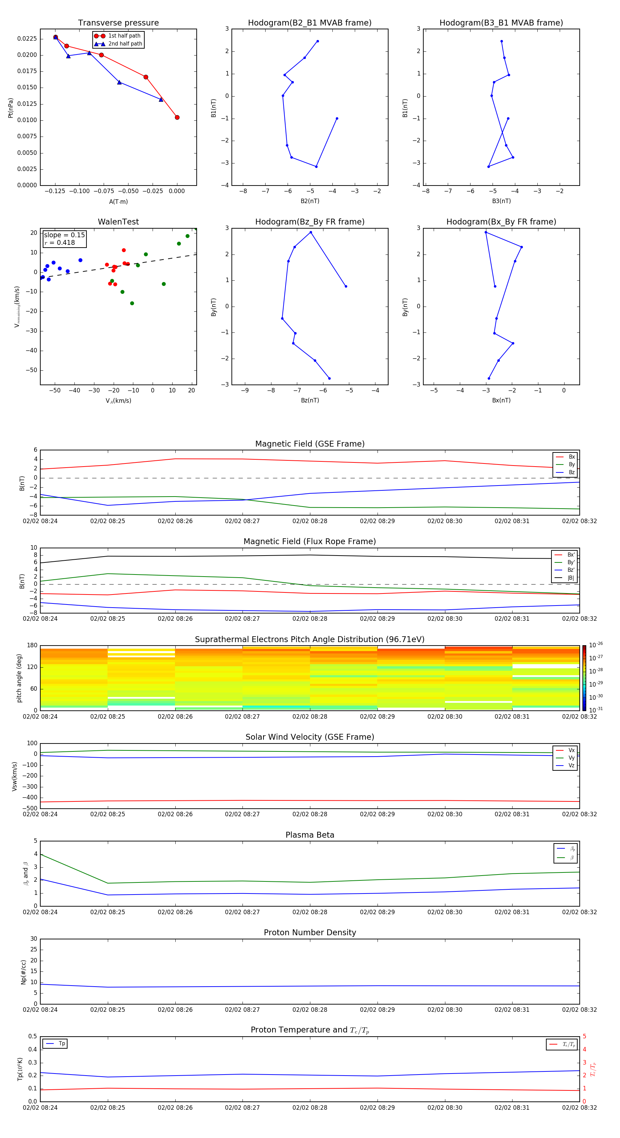
Task: Click the 10^-26 colorbar label
Action: [596, 645]
